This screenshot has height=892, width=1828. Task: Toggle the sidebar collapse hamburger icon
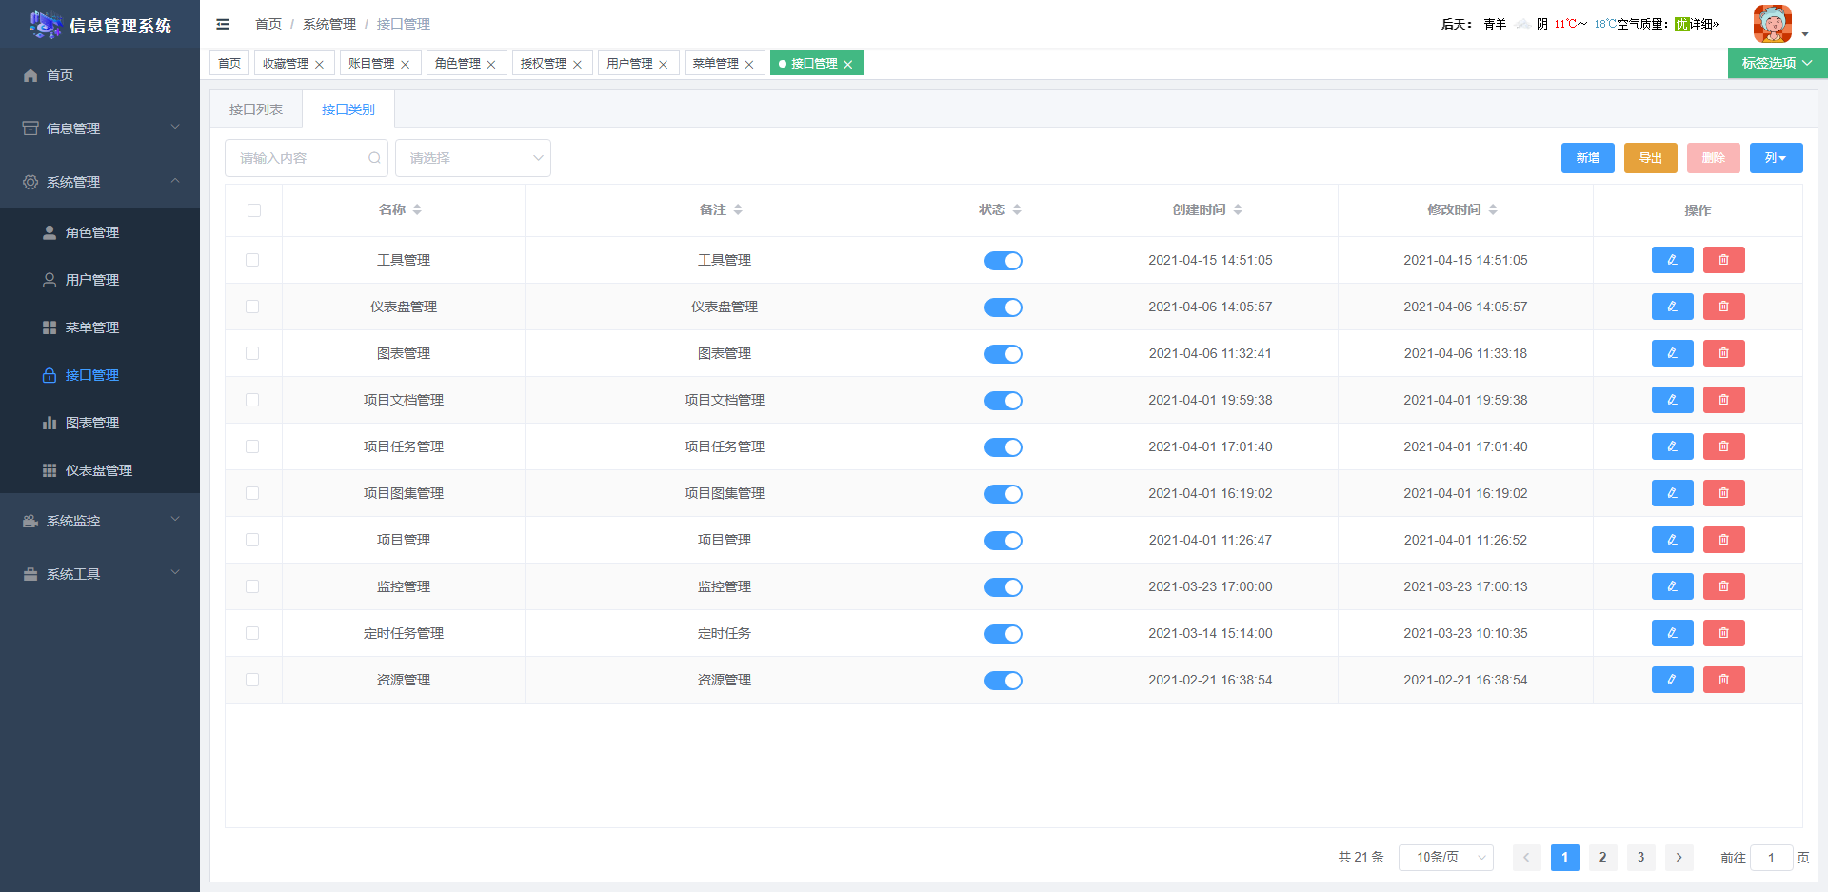point(223,24)
